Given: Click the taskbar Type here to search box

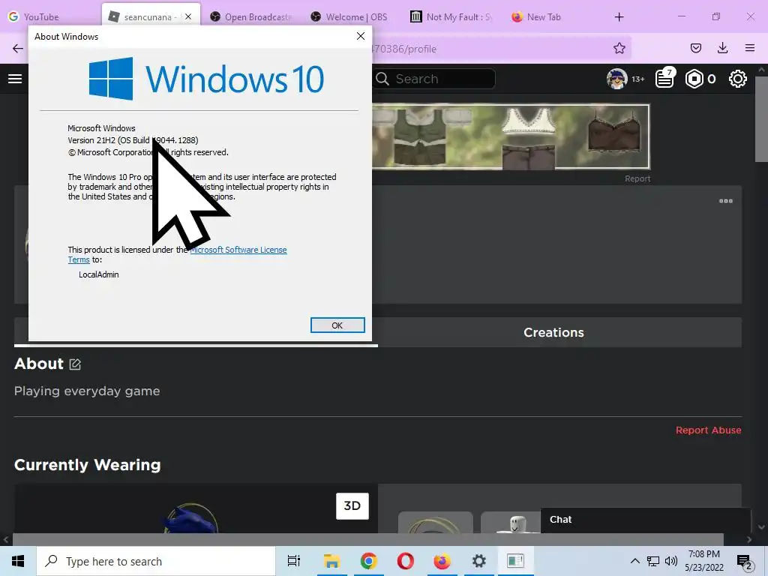Looking at the screenshot, I should pos(156,561).
